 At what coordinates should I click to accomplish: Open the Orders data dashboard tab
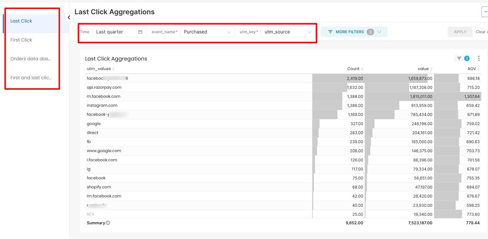pos(31,59)
